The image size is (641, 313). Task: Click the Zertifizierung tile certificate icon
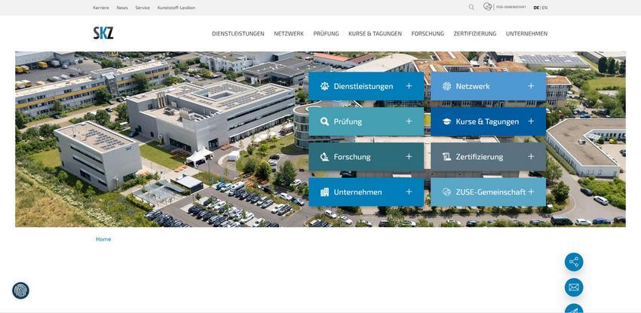pyautogui.click(x=447, y=157)
